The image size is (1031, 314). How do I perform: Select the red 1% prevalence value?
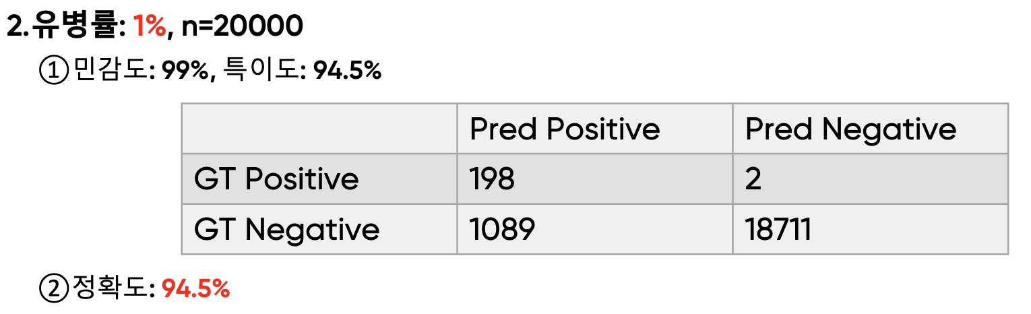click(149, 26)
